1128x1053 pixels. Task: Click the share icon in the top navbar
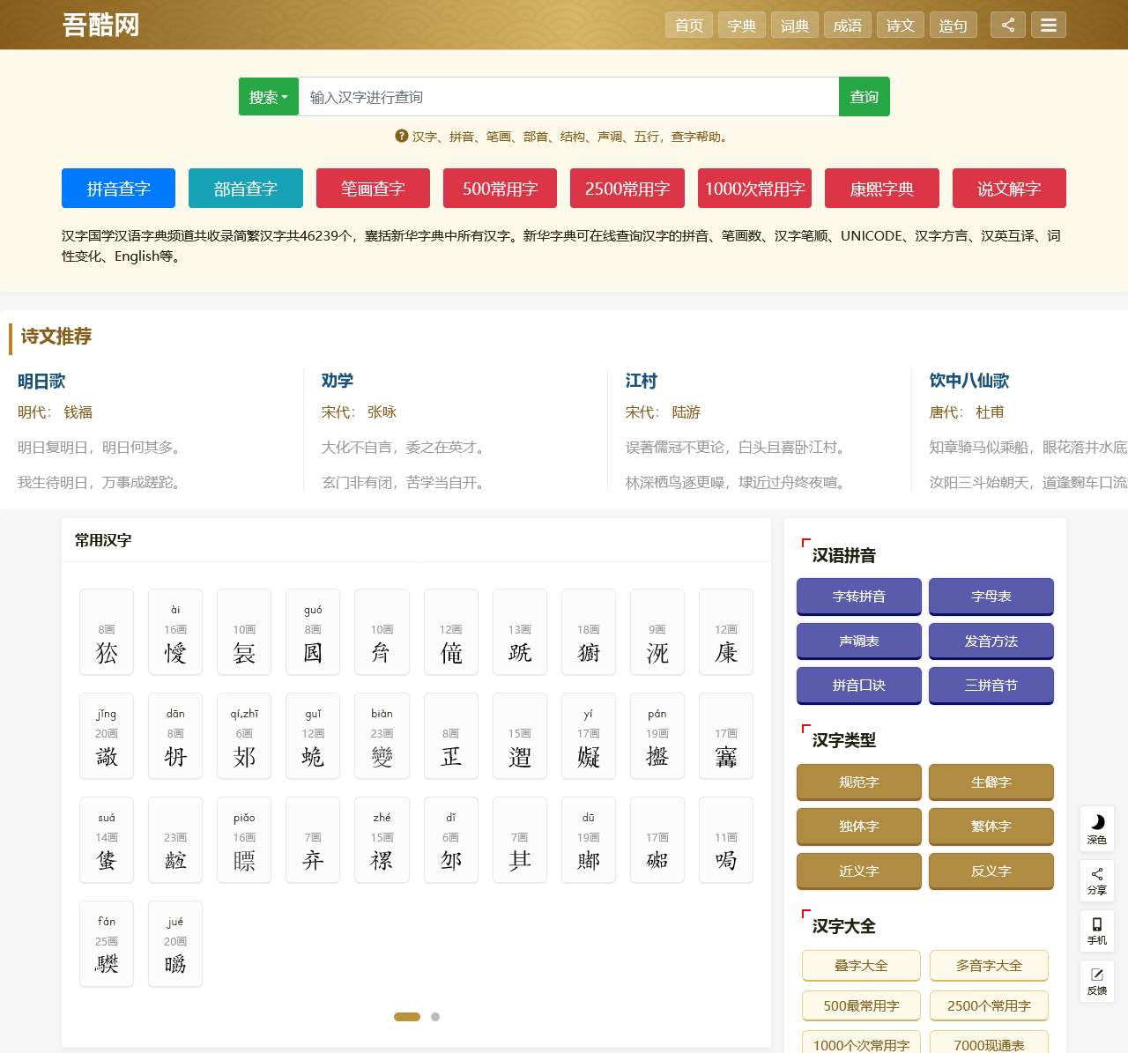coord(1007,25)
